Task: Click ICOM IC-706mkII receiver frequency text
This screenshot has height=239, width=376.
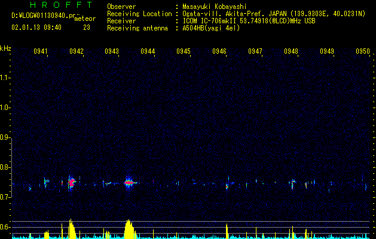Action: (249, 21)
